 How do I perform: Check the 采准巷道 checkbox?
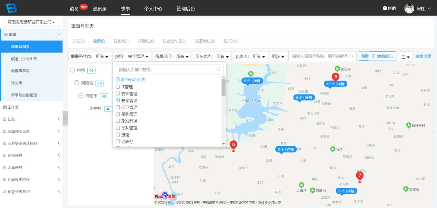tap(118, 121)
